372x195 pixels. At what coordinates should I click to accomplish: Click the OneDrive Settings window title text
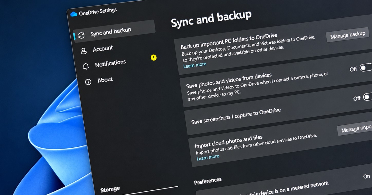pyautogui.click(x=98, y=12)
